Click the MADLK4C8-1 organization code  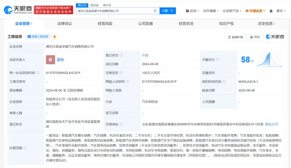[248, 82]
